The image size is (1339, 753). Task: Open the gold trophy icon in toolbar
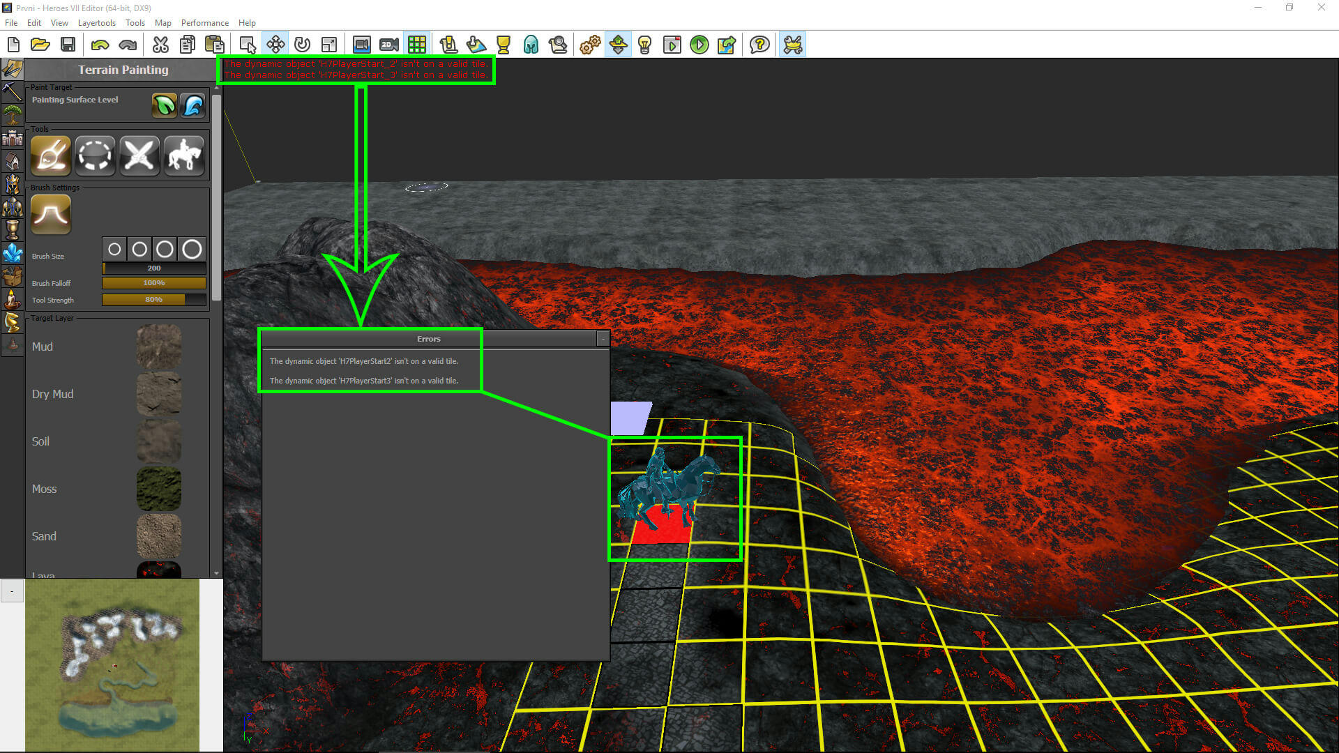point(503,45)
